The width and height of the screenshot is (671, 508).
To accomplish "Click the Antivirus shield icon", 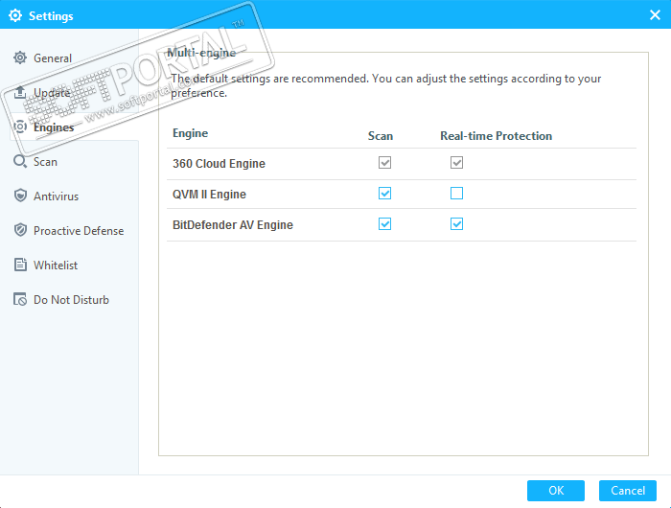I will coord(20,196).
